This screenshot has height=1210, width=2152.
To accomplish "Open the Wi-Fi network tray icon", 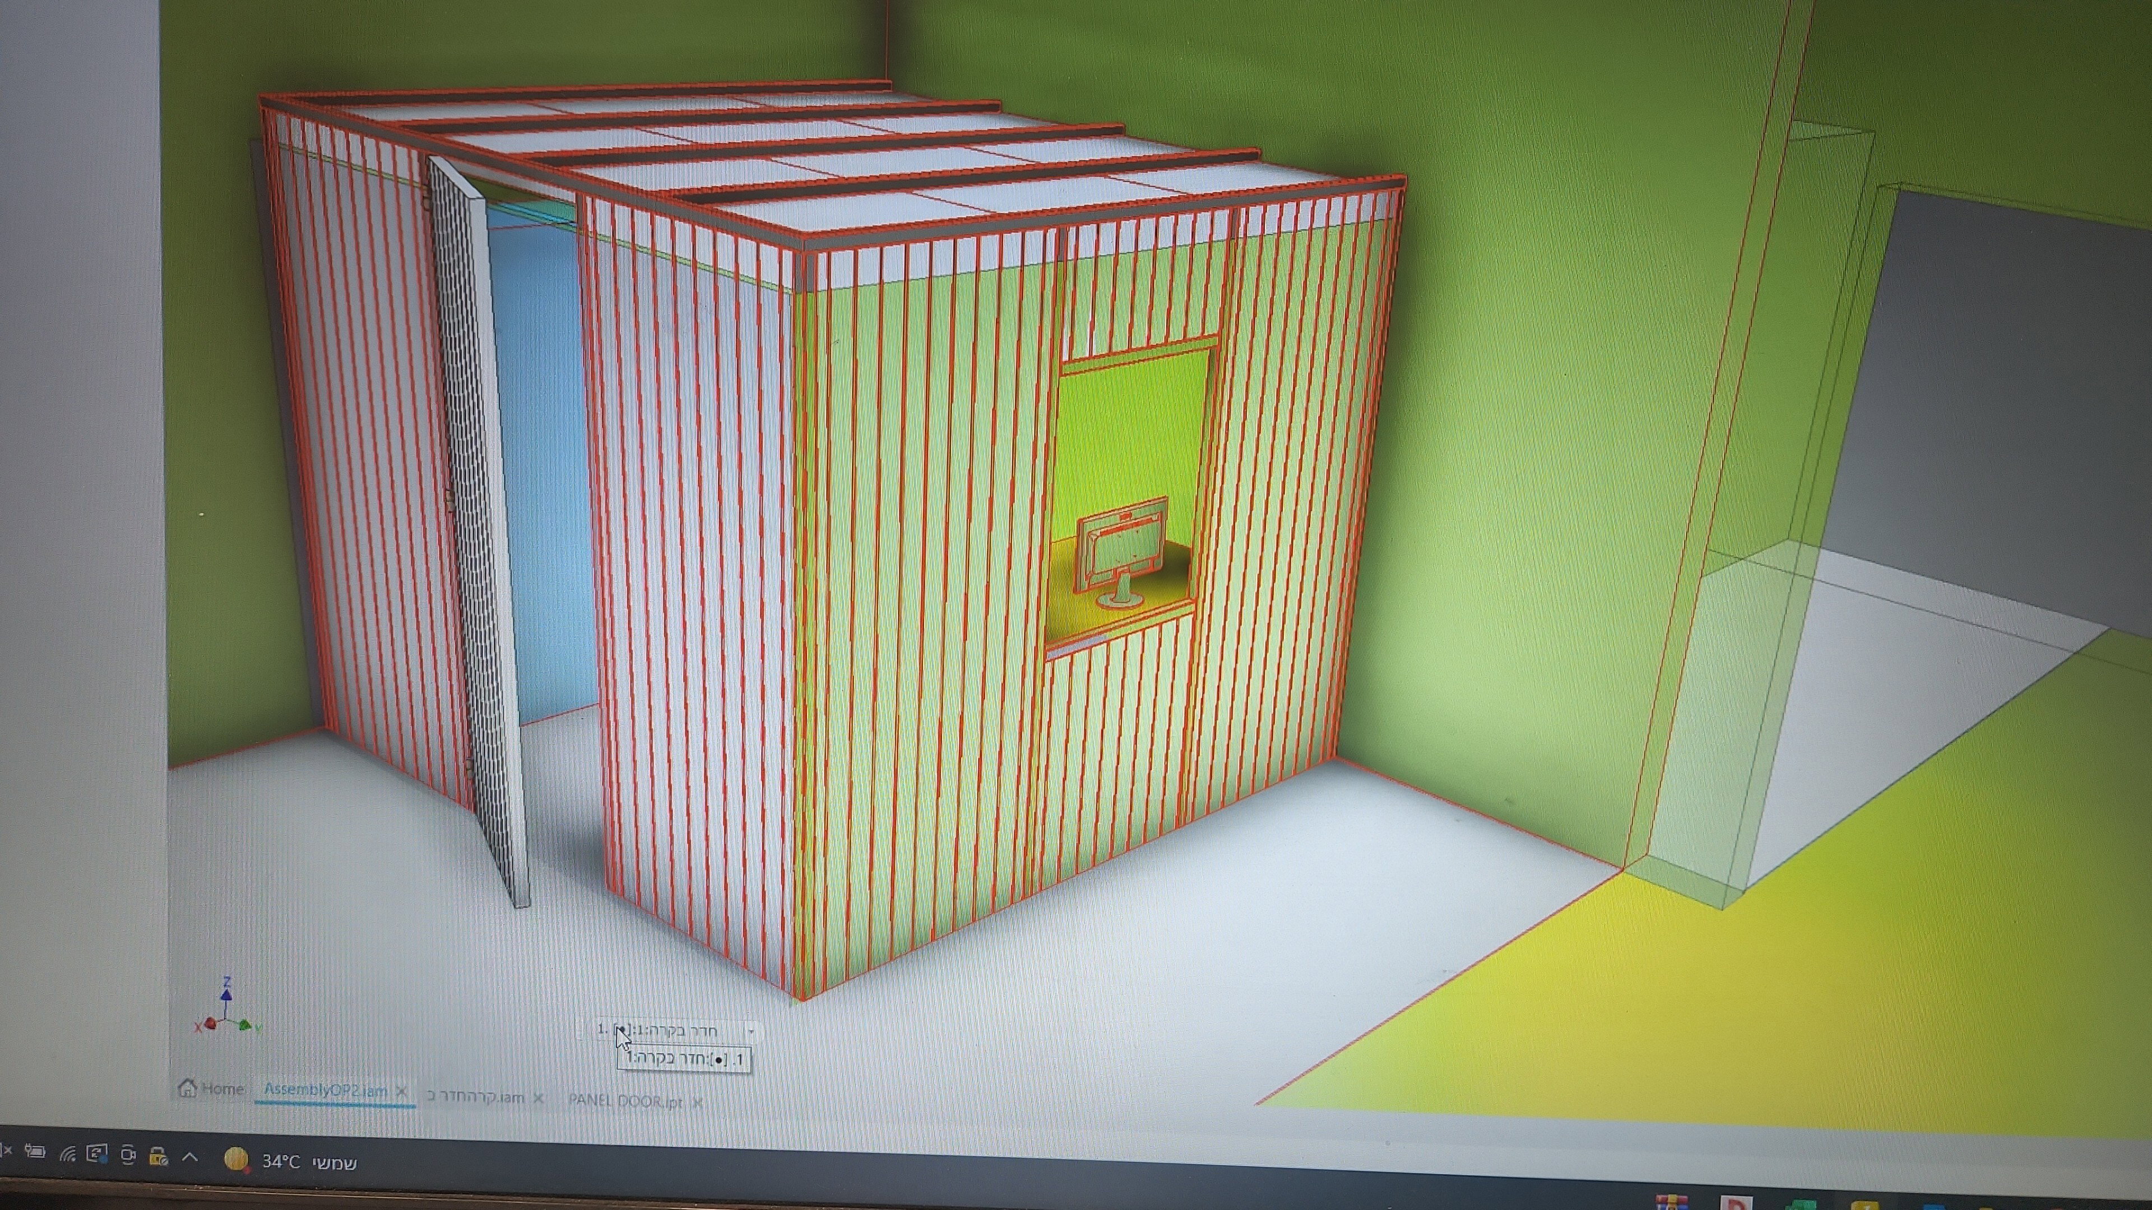I will 68,1154.
